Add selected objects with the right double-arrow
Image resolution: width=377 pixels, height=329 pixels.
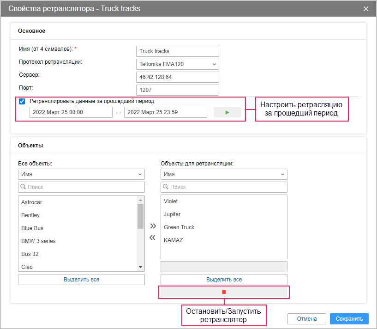(153, 226)
